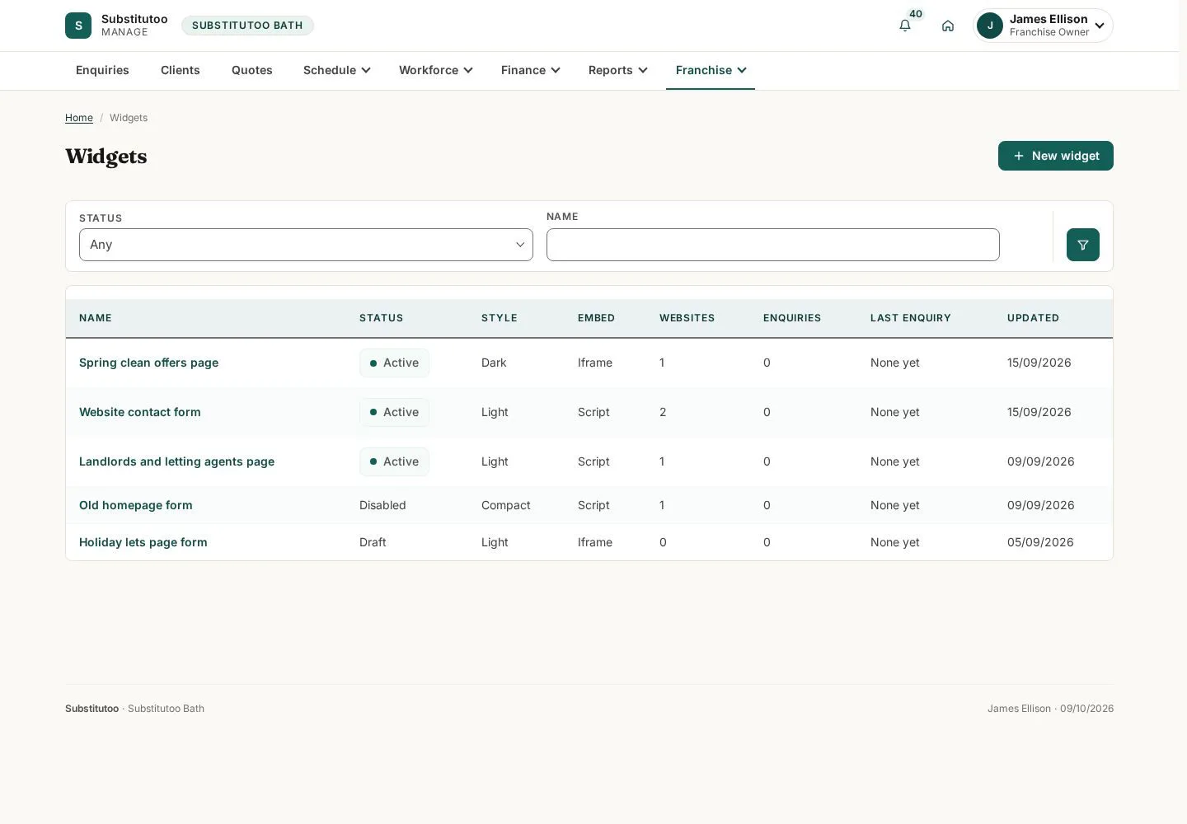Click the Last Enquiry column header
The width and height of the screenshot is (1187, 824).
coord(911,318)
